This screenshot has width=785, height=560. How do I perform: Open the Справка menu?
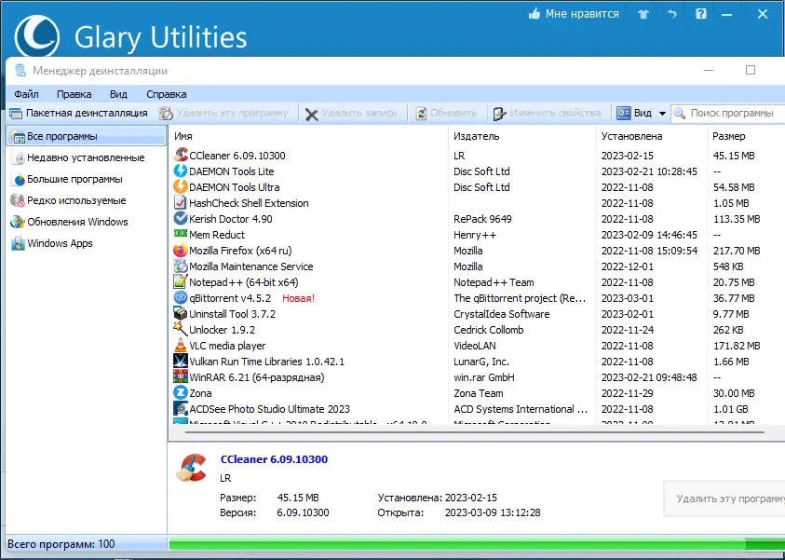pyautogui.click(x=166, y=94)
